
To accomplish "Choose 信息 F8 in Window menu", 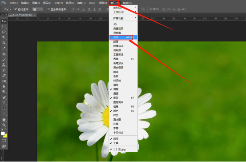I will click(x=123, y=106).
